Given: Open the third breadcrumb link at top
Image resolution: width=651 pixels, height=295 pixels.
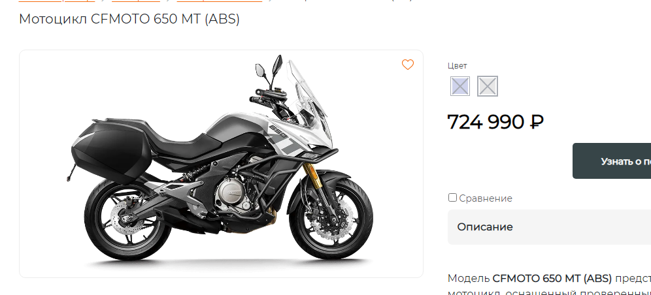Looking at the screenshot, I should pyautogui.click(x=219, y=1).
